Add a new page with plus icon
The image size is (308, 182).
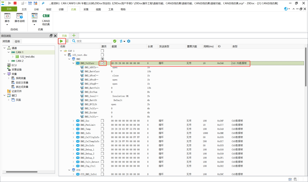tap(74, 36)
